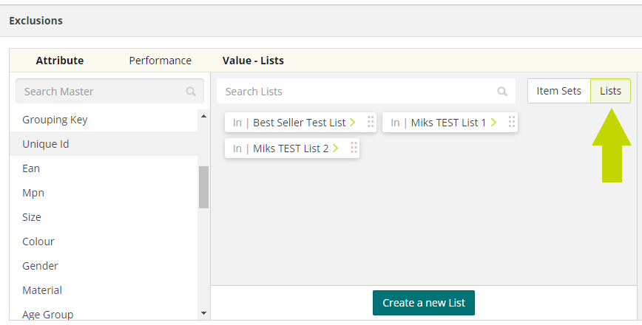
Task: Click drag handle on Best Seller Test List
Action: click(371, 122)
